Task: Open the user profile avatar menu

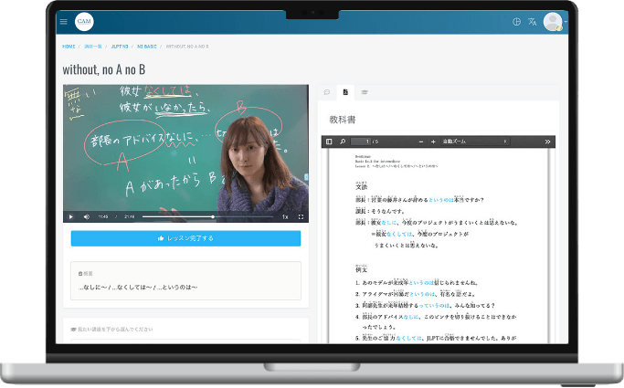Action: click(553, 22)
